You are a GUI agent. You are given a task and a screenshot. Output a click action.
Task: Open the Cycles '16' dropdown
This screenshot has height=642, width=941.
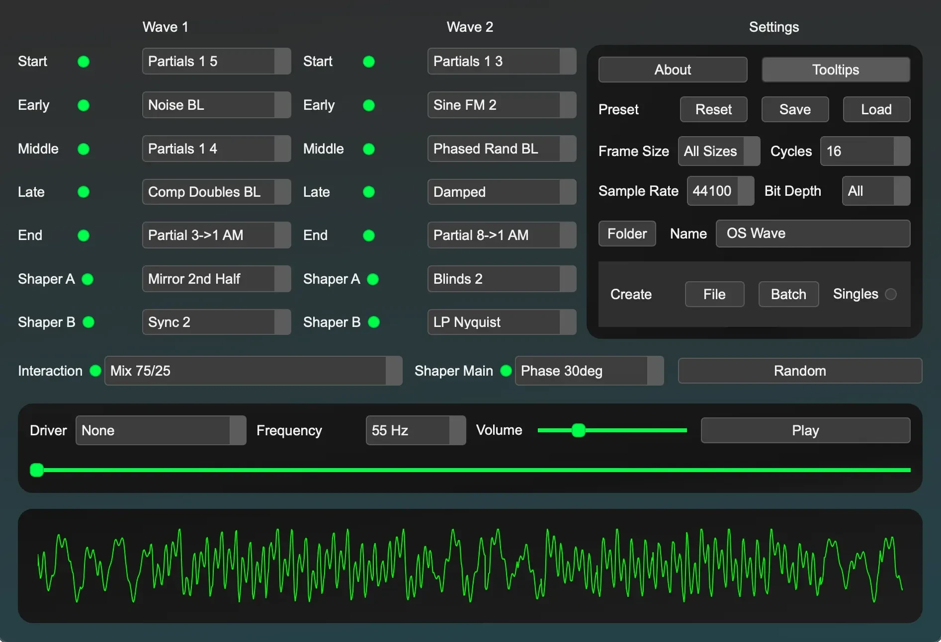pyautogui.click(x=865, y=151)
